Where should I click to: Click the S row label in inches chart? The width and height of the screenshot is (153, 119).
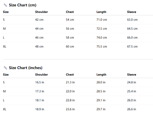[4, 82]
